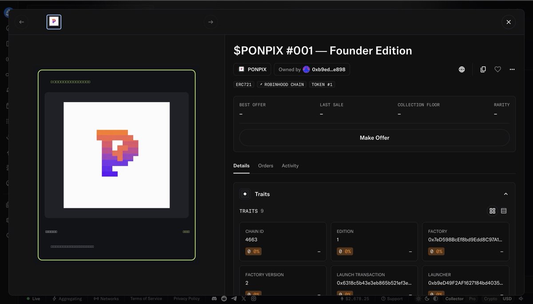Open the FACTORY VERSION 2 trait card

tap(283, 280)
